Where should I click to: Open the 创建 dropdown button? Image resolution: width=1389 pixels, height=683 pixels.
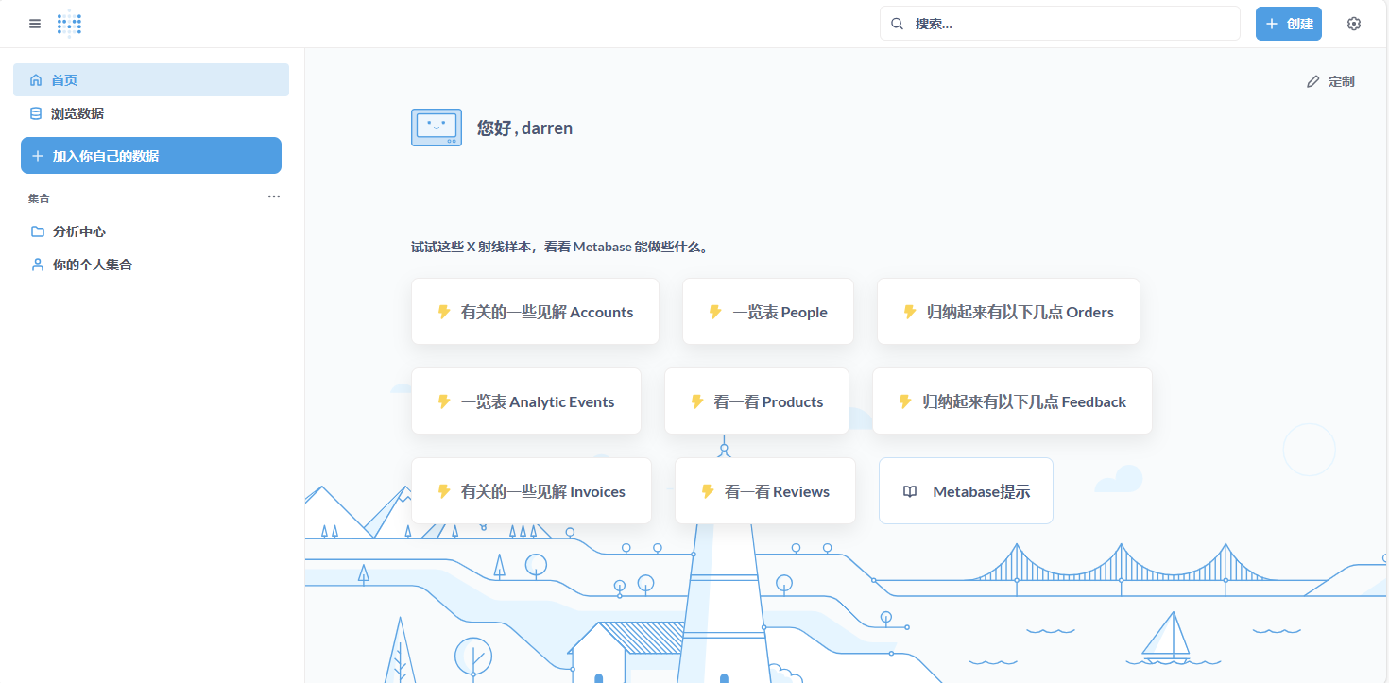tap(1288, 24)
